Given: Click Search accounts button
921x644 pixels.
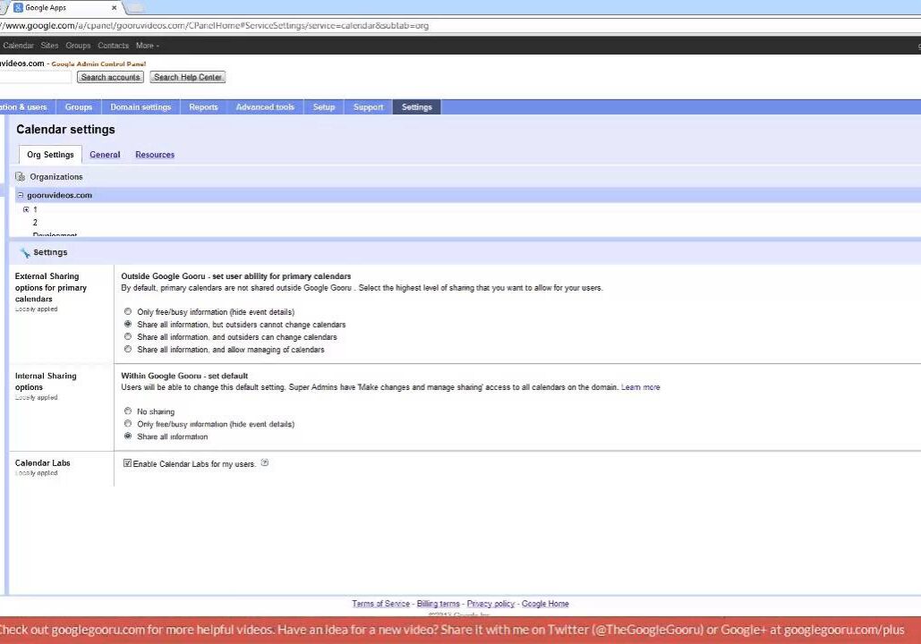Looking at the screenshot, I should (x=110, y=77).
